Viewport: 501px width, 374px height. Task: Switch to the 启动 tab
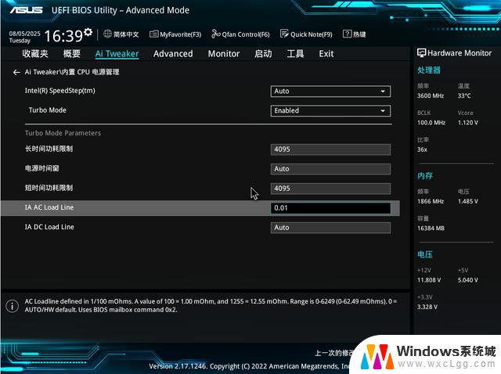point(263,54)
